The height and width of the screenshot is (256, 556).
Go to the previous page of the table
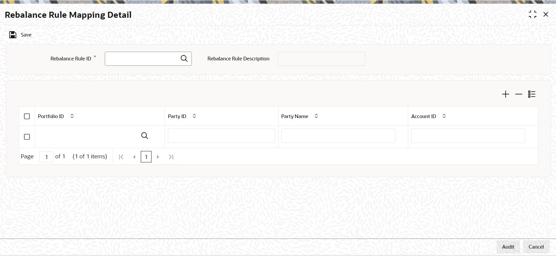pos(134,157)
